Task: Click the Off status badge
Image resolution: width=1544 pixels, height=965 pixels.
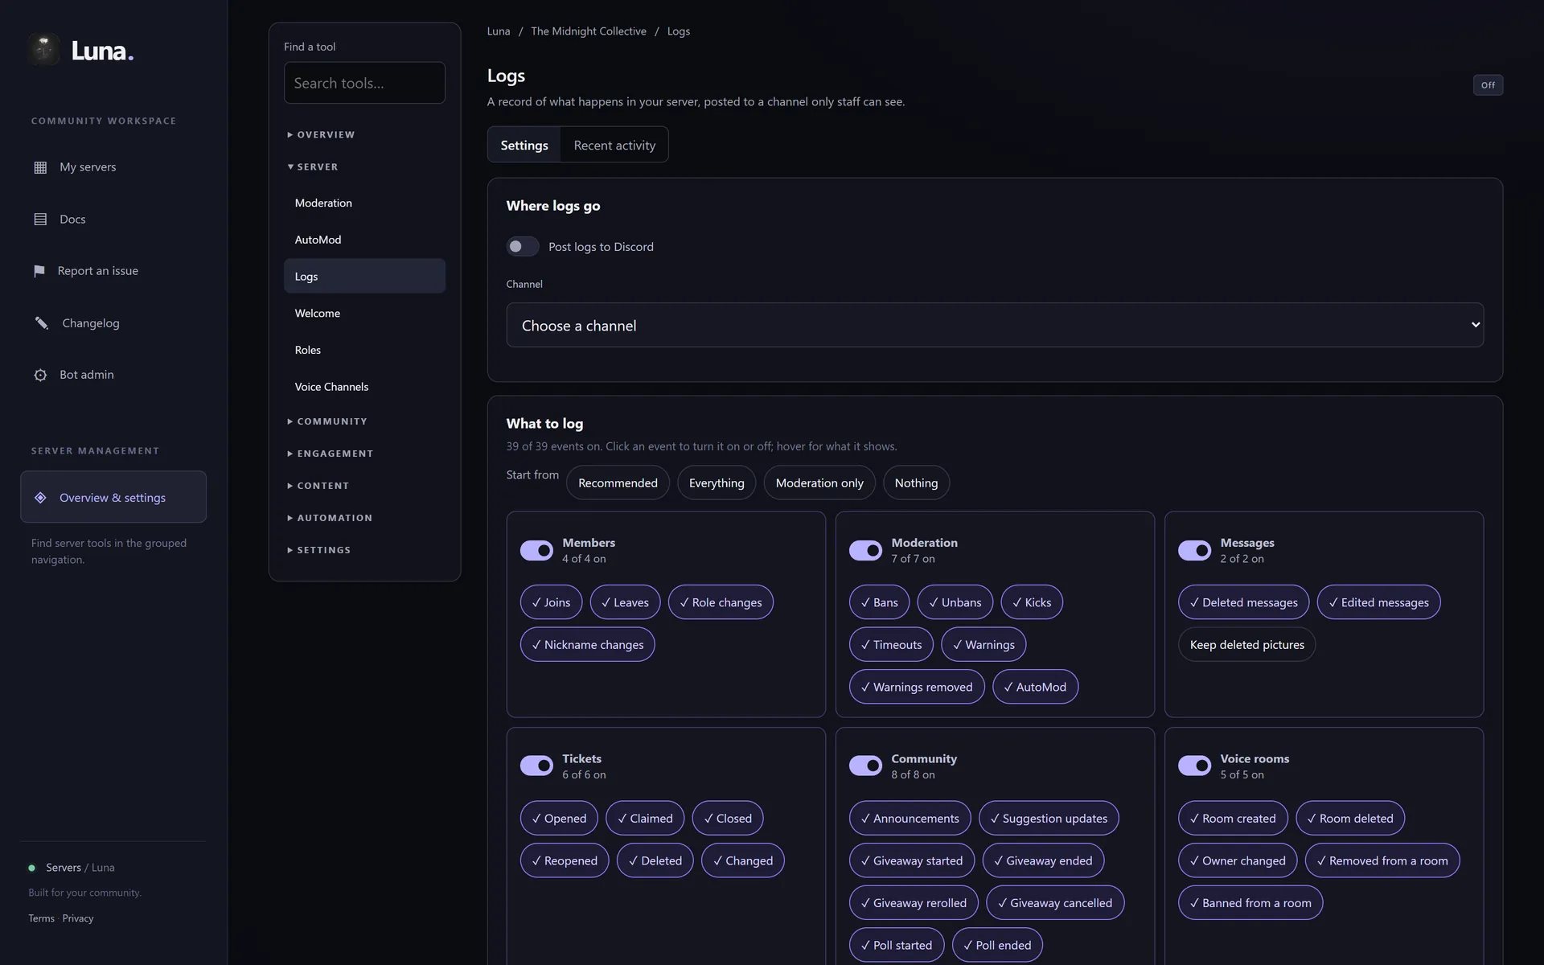Action: tap(1488, 85)
